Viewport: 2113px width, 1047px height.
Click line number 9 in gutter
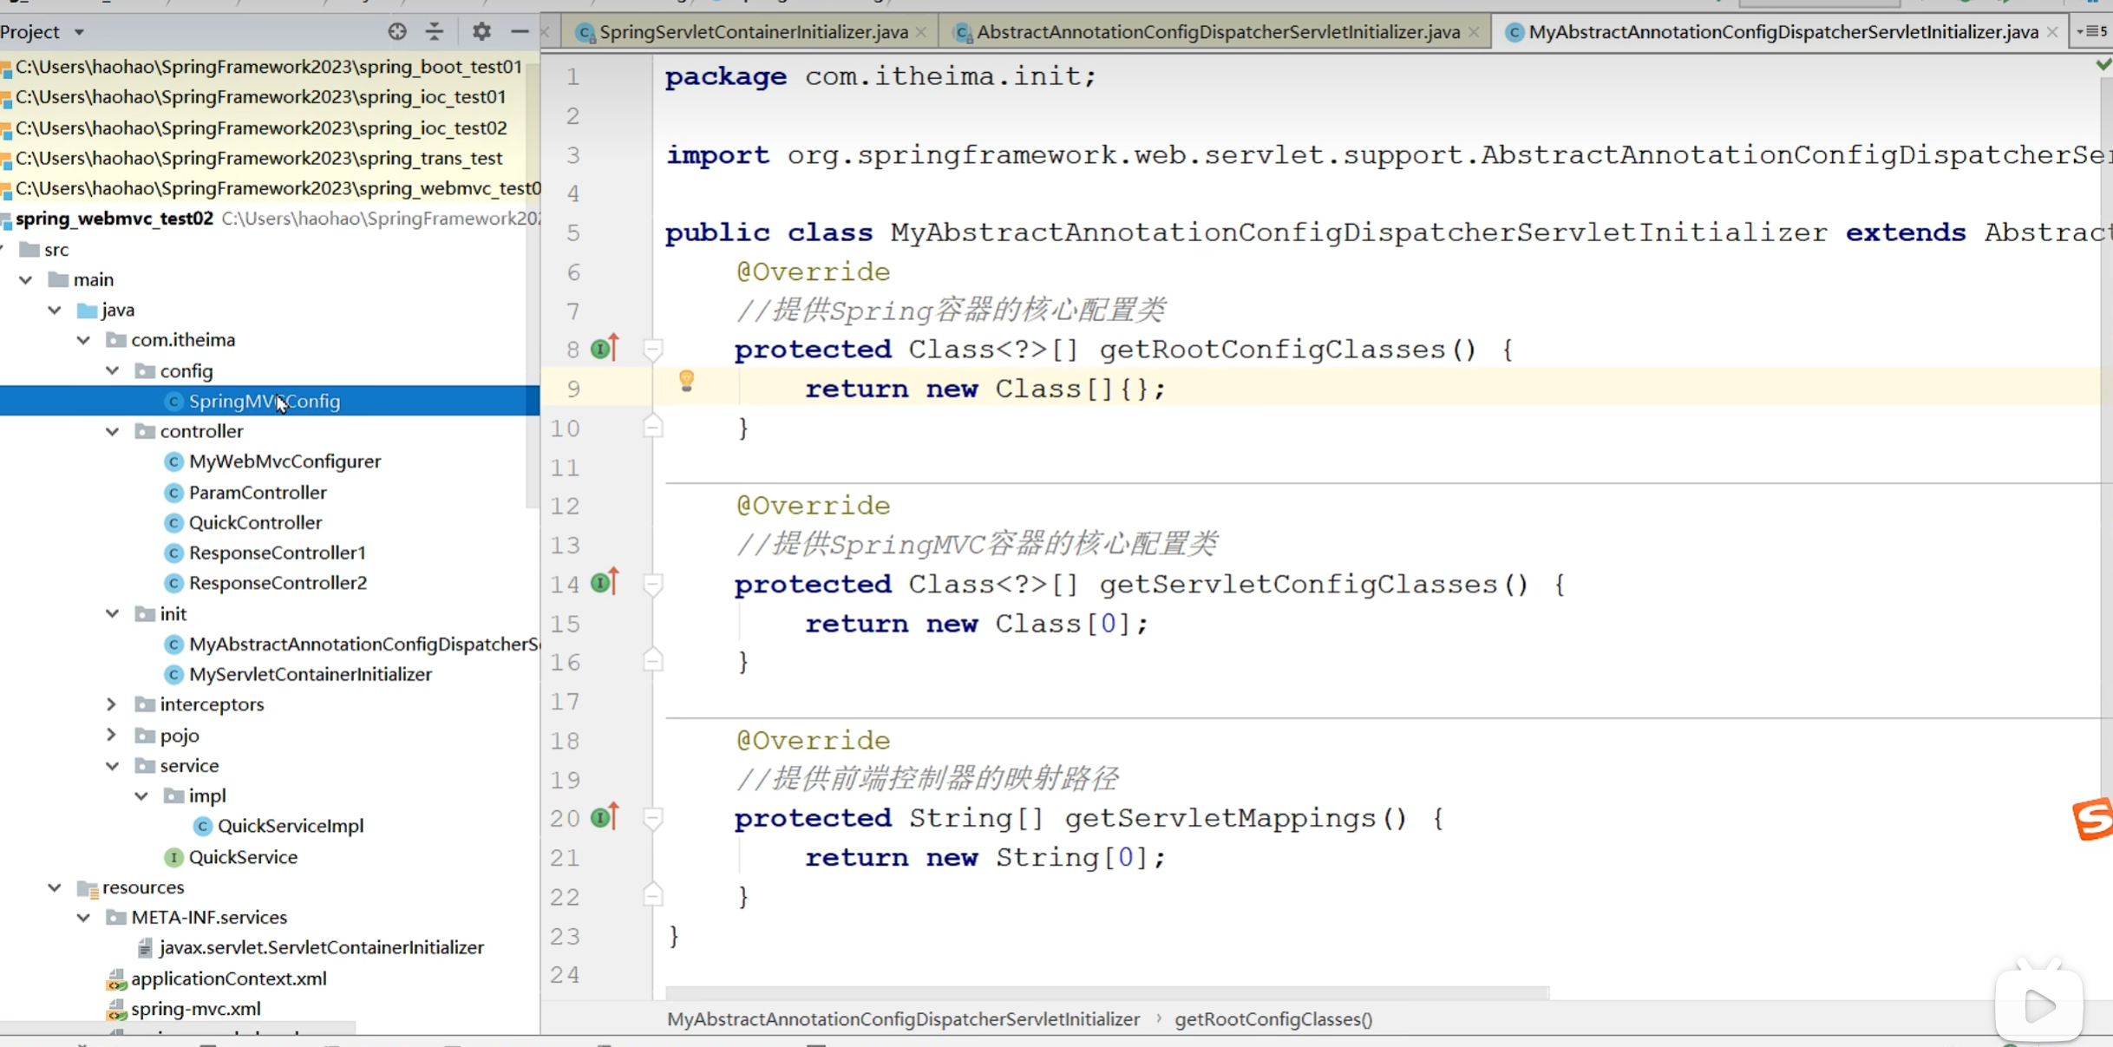(573, 389)
